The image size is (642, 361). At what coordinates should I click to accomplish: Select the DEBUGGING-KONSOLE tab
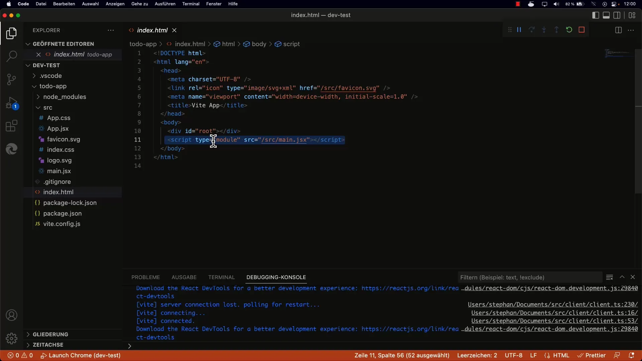coord(276,277)
